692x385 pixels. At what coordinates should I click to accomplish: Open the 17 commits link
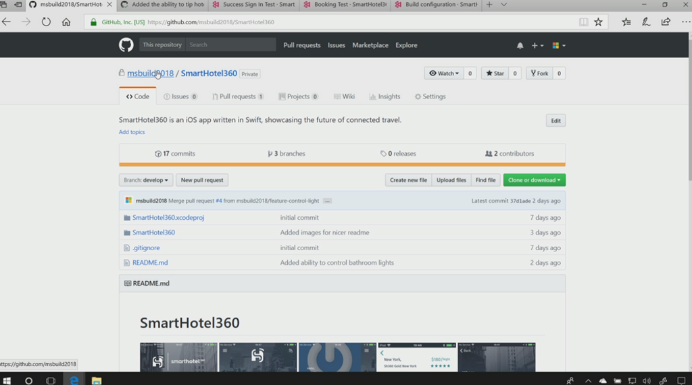coord(175,154)
